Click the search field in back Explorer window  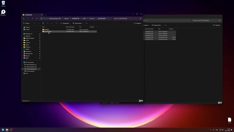pyautogui.click(x=207, y=21)
